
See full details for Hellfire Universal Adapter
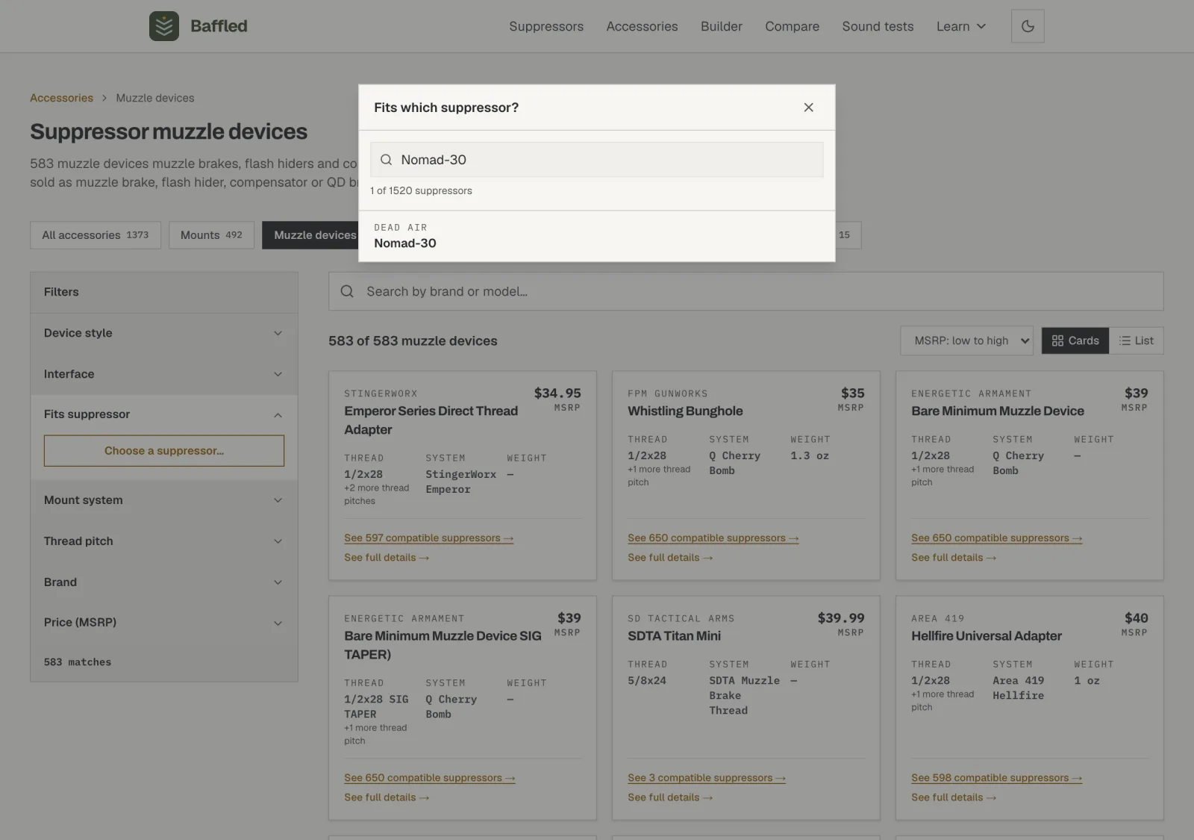pos(954,797)
